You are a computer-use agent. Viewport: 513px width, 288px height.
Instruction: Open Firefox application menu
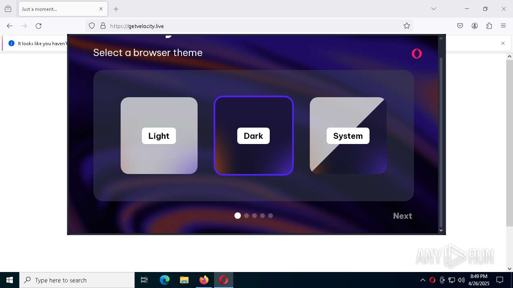(503, 26)
